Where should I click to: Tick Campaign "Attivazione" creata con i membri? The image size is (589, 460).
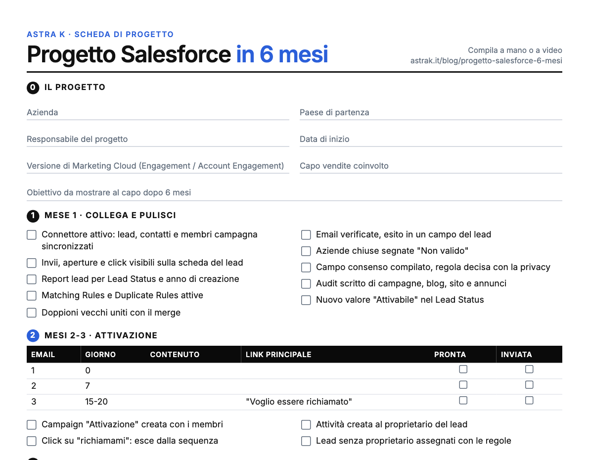32,425
